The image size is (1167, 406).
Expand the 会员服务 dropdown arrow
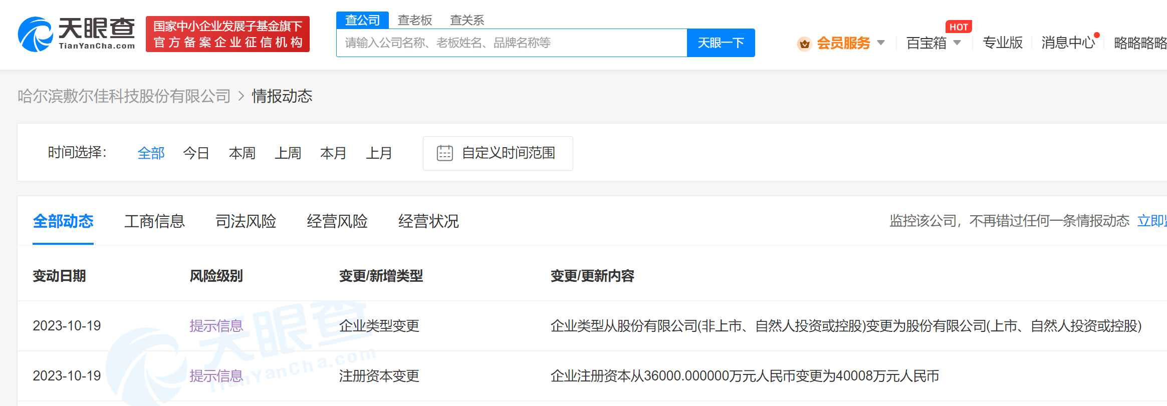coord(881,43)
